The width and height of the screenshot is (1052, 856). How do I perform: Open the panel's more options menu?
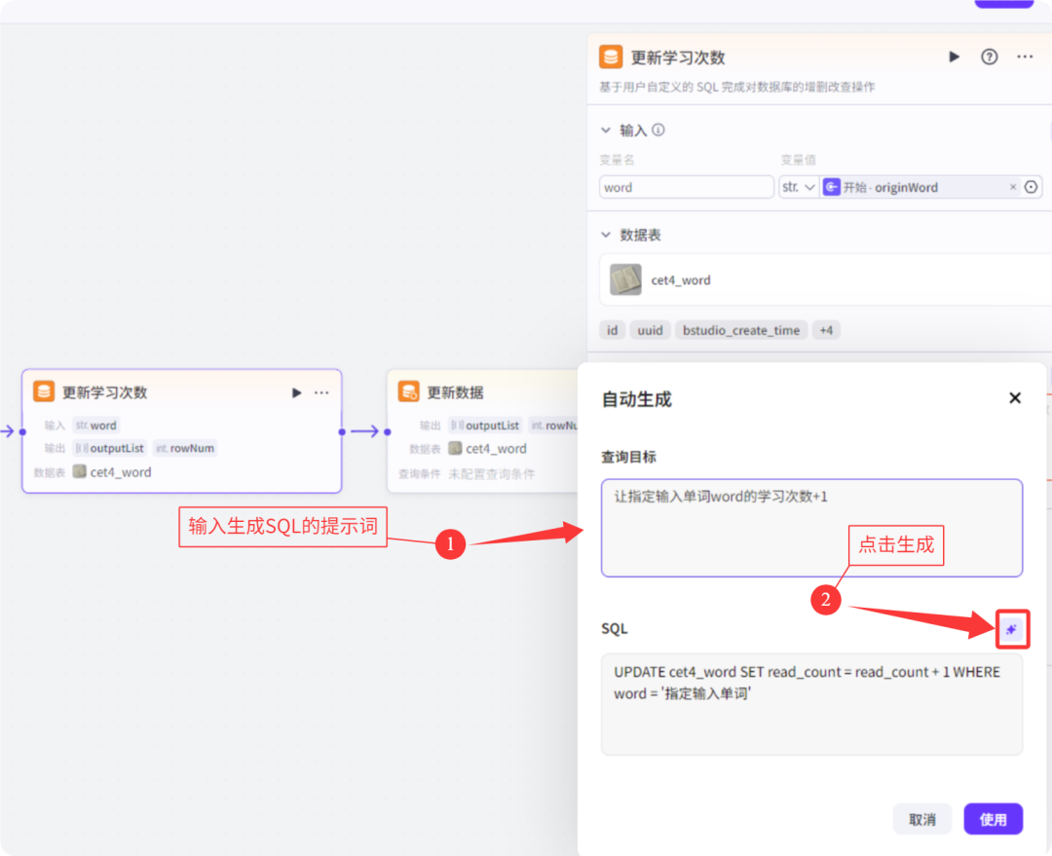point(1024,56)
